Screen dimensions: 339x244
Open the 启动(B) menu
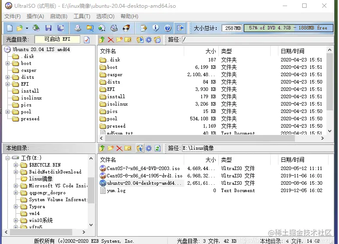pyautogui.click(x=59, y=16)
